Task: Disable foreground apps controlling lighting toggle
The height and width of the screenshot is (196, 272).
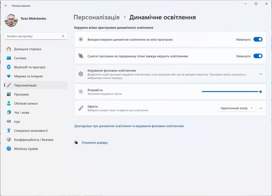Action: [x=258, y=56]
